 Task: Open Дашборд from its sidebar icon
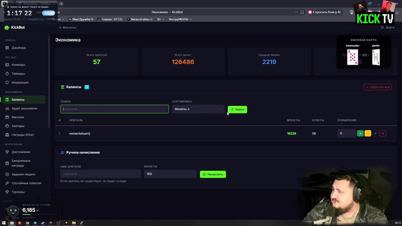pos(7,48)
